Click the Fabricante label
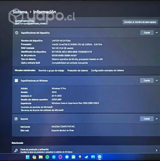 25,127
